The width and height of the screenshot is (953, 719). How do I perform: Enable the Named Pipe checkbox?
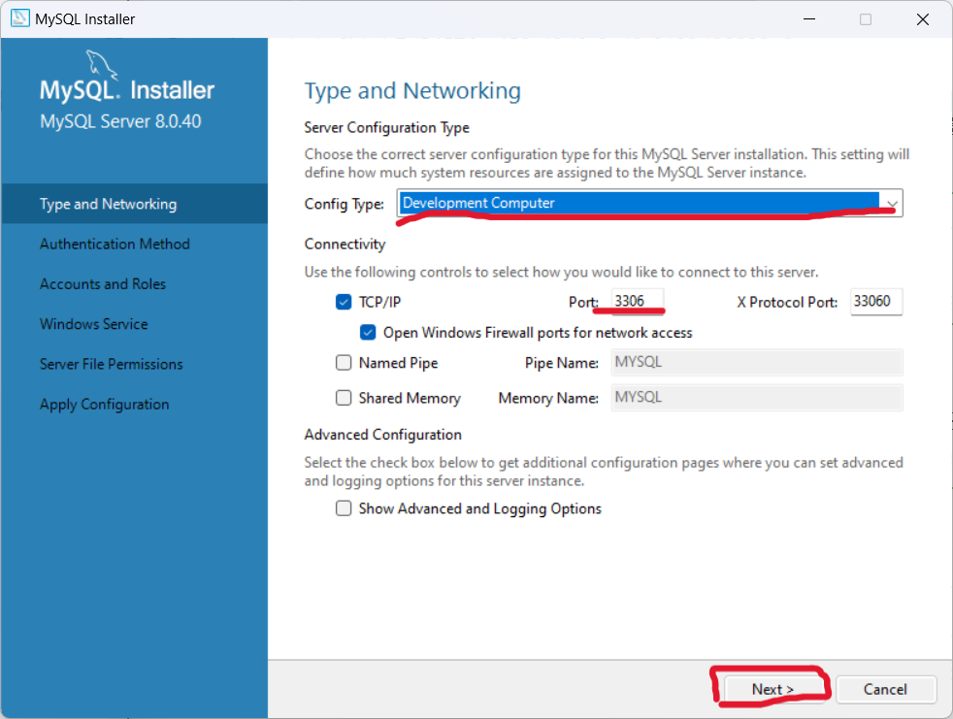[344, 363]
